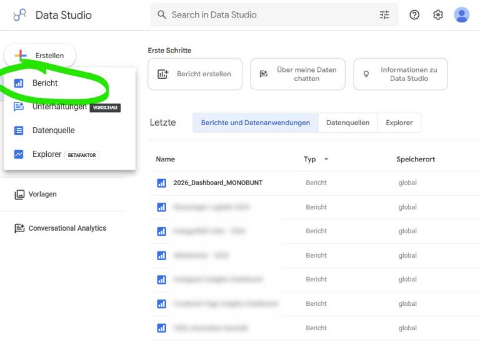Open the user account avatar
Image resolution: width=480 pixels, height=344 pixels.
(461, 15)
